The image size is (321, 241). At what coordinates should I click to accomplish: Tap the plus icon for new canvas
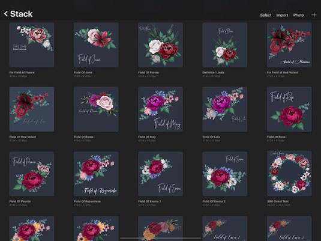(314, 15)
